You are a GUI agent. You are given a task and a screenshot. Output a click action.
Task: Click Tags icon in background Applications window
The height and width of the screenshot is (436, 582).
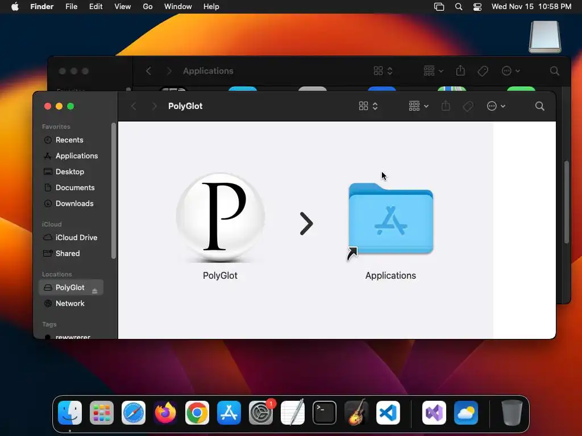[x=483, y=71]
